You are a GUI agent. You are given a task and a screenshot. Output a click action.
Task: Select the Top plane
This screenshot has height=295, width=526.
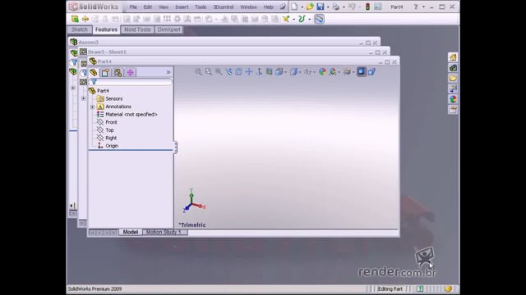pyautogui.click(x=109, y=130)
